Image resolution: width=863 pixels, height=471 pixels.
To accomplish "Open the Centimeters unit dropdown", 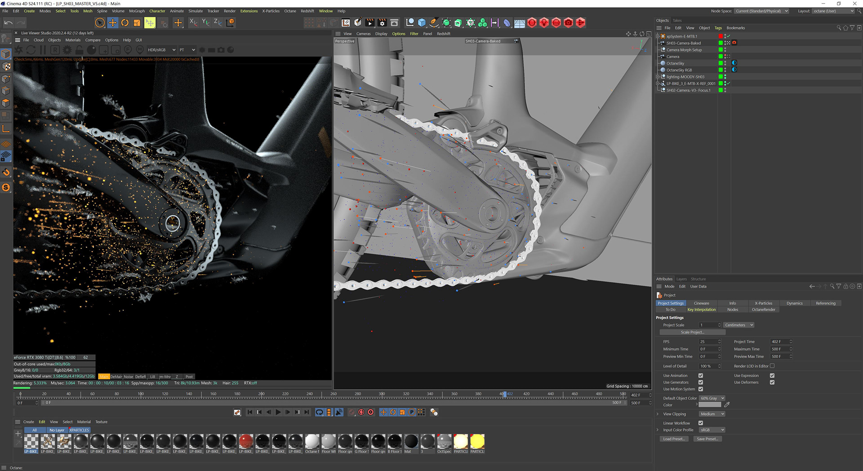I will tap(738, 325).
